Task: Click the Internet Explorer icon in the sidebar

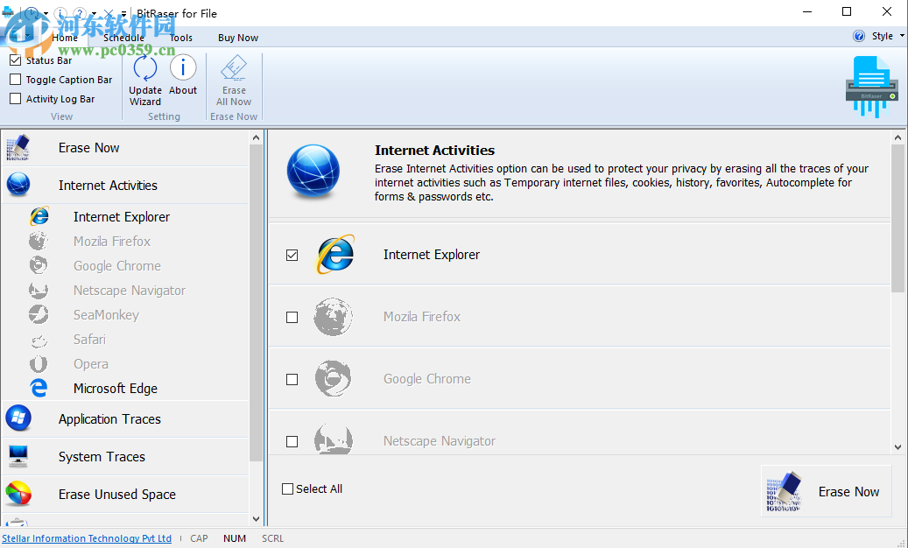Action: point(39,215)
